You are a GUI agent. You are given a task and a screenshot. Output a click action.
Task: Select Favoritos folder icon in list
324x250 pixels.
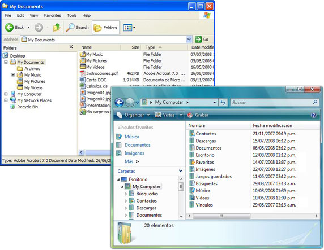pyautogui.click(x=192, y=162)
